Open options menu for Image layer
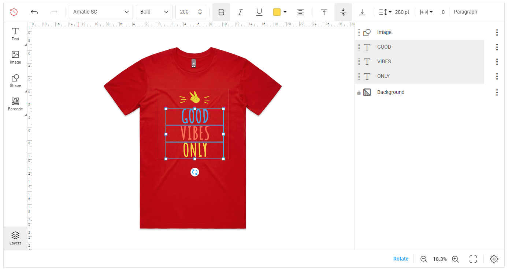Image resolution: width=508 pixels, height=270 pixels. click(x=497, y=33)
